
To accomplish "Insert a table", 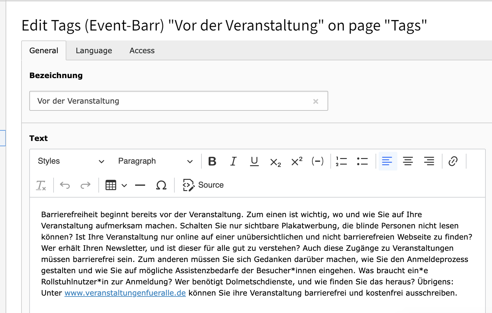I will [111, 185].
